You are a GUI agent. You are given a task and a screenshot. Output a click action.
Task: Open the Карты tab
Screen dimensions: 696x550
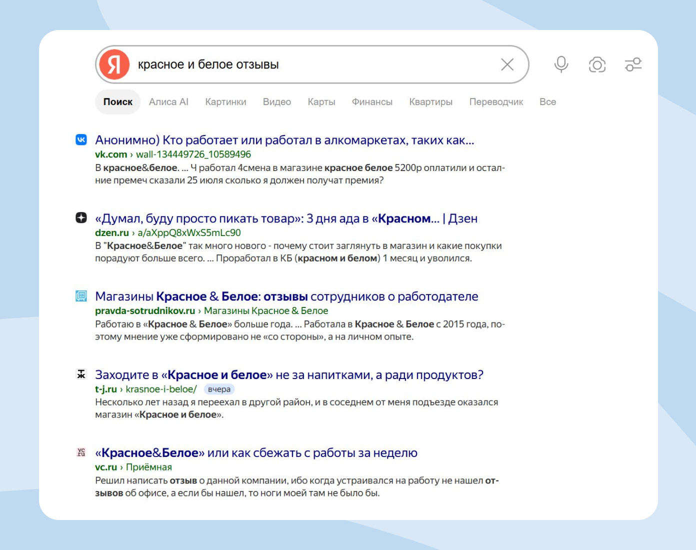tap(321, 101)
